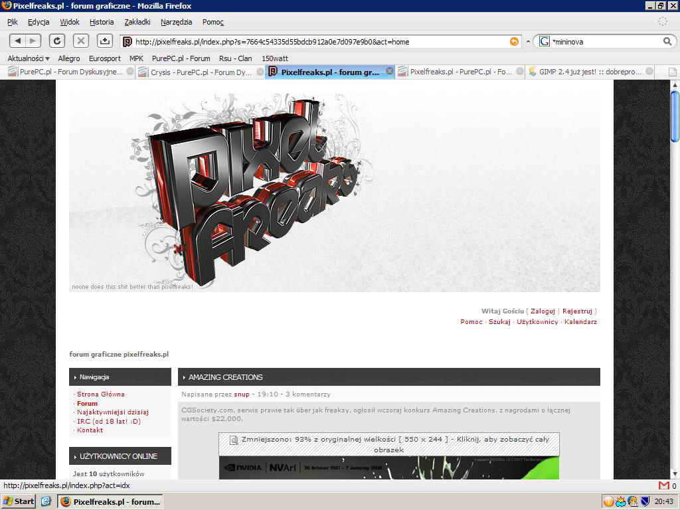
Task: Switch to the GIMP 2.4 już jest tab
Action: click(590, 72)
